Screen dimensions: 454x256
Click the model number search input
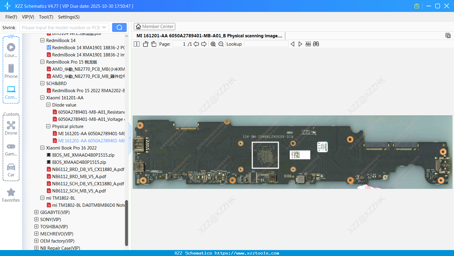point(61,27)
